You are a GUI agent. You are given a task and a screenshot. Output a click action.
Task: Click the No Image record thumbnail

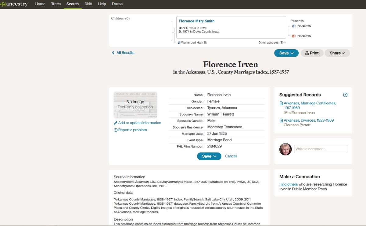coord(135,105)
